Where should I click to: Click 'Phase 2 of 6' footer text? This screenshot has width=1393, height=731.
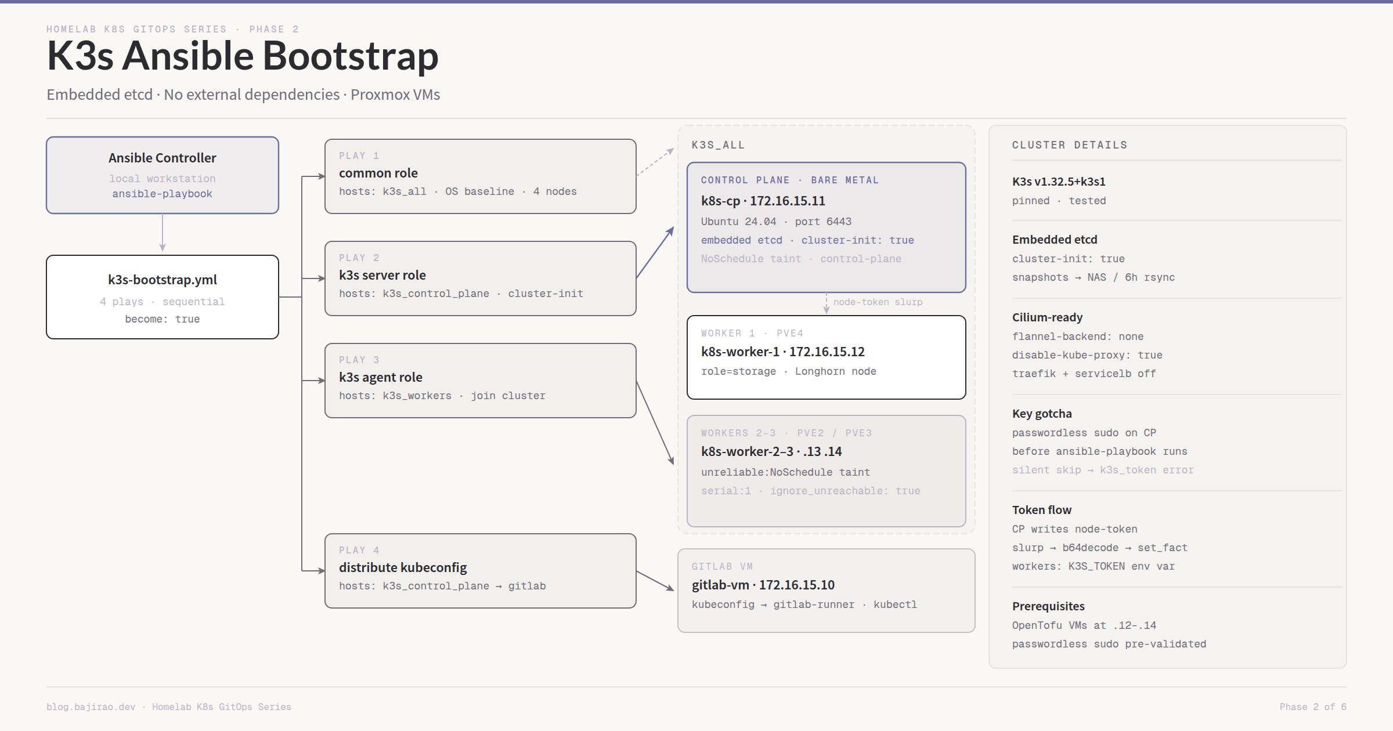tap(1313, 707)
